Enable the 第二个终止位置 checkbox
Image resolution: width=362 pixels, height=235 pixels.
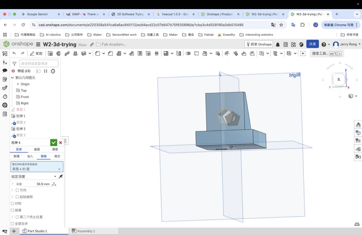(17, 217)
